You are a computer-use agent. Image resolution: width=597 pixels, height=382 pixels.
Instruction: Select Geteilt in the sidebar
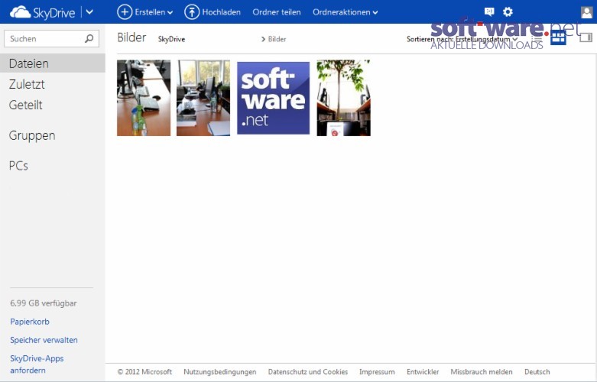(25, 105)
